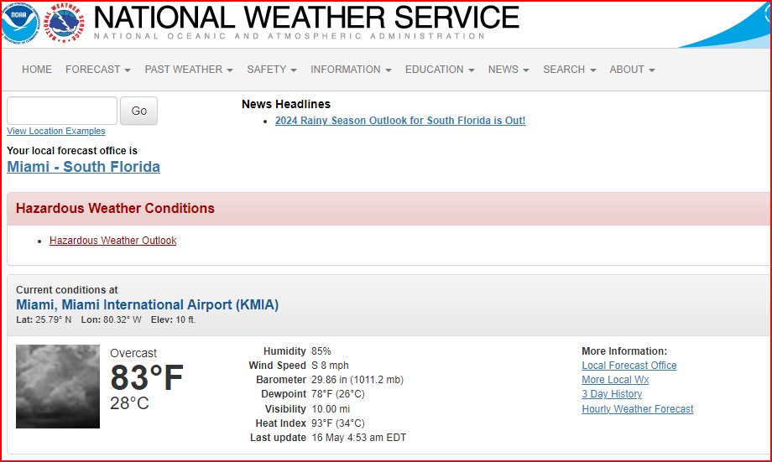This screenshot has height=462, width=772.
Task: Expand the SEARCH dropdown
Action: (x=569, y=70)
